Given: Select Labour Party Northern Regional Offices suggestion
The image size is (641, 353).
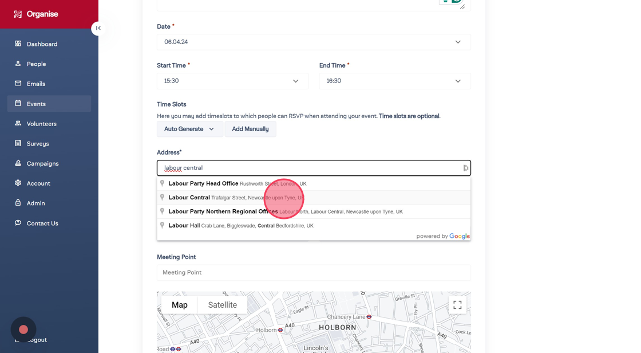Looking at the screenshot, I should 314,211.
